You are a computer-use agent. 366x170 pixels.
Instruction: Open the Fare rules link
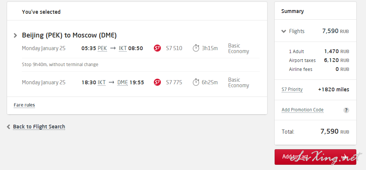(x=24, y=105)
